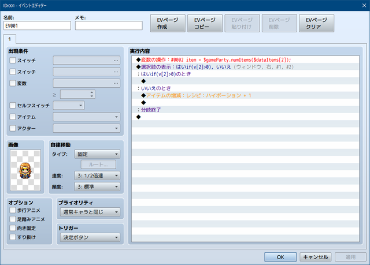The image size is (370, 265).
Task: Open the 頻度 dropdown showing 3: 標準
Action: click(97, 186)
